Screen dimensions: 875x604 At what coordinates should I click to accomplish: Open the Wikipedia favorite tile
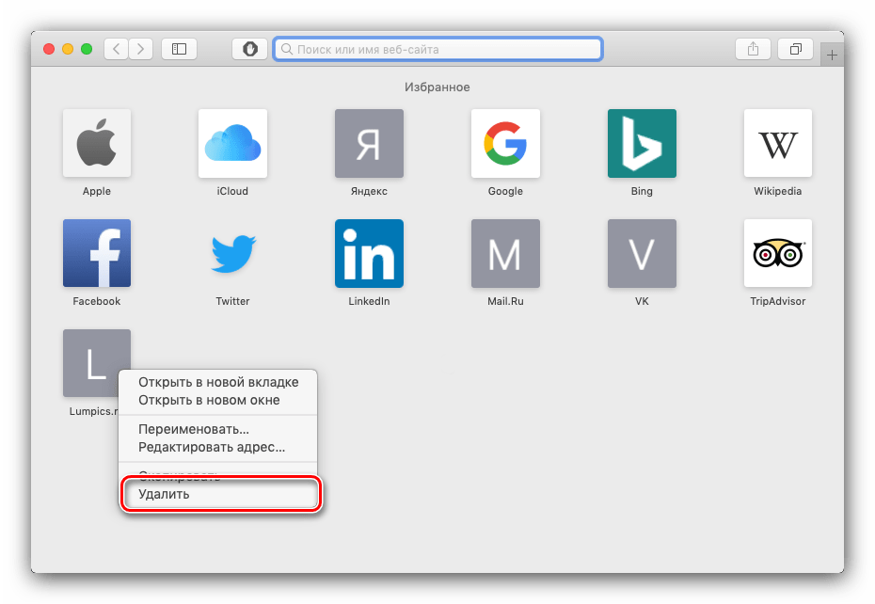click(778, 144)
